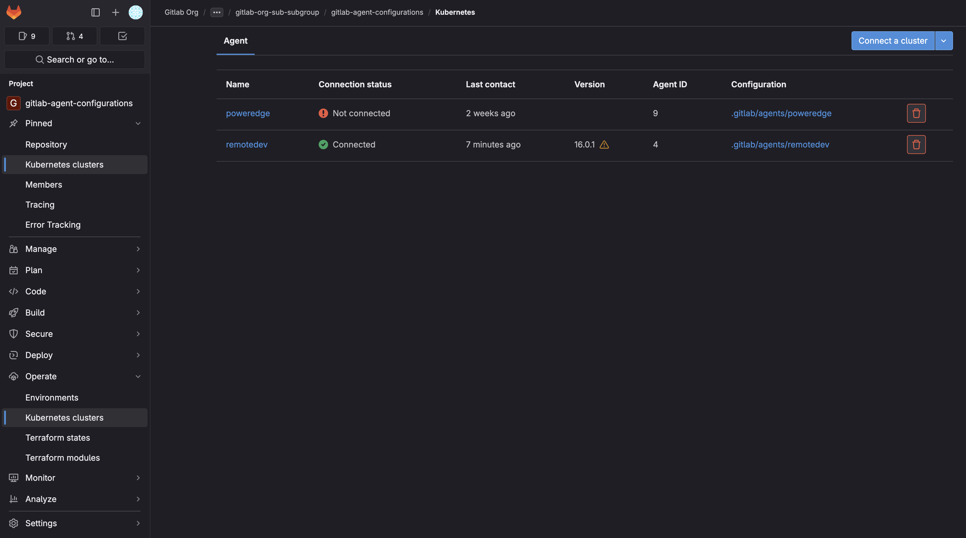
Task: Click the Search or go to field
Action: (74, 60)
